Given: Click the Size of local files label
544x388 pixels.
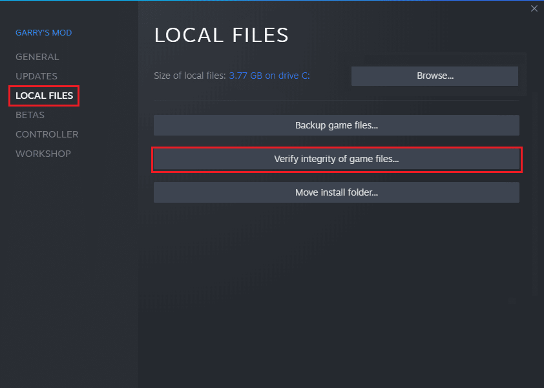Looking at the screenshot, I should [x=189, y=76].
